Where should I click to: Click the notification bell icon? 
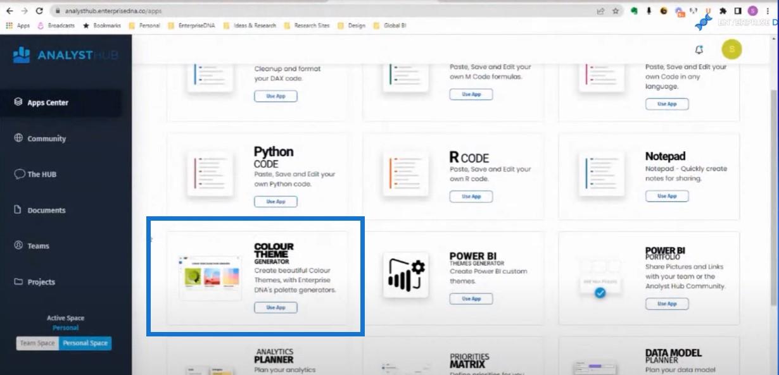tap(699, 49)
